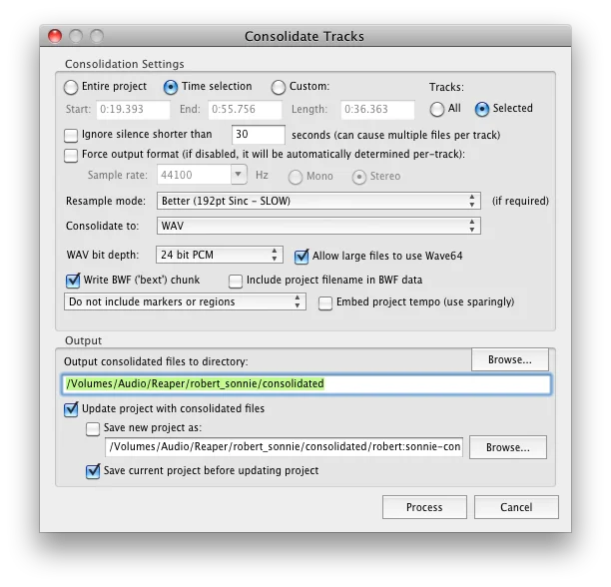Click the output directory path field
The image size is (611, 587).
(305, 384)
